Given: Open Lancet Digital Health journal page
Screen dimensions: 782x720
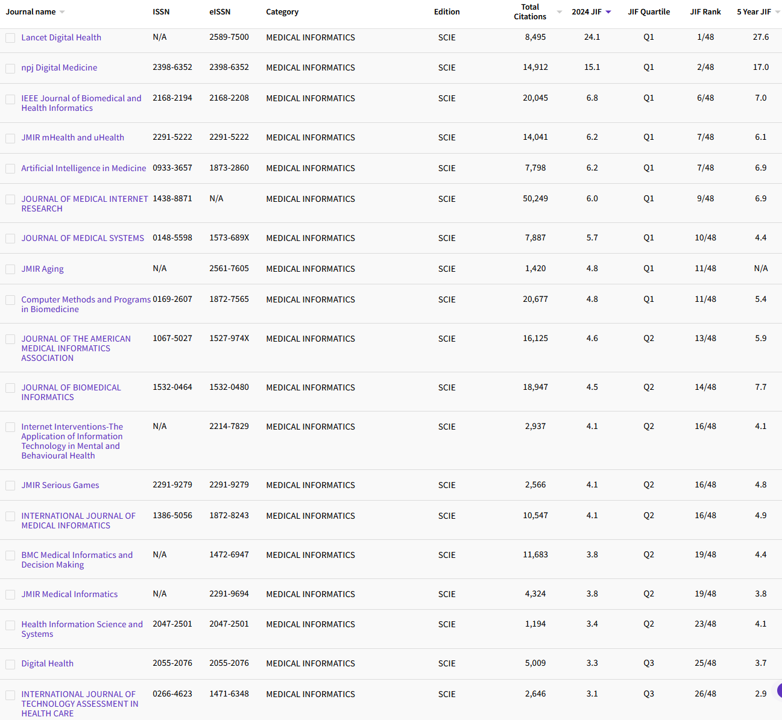Looking at the screenshot, I should (x=61, y=37).
